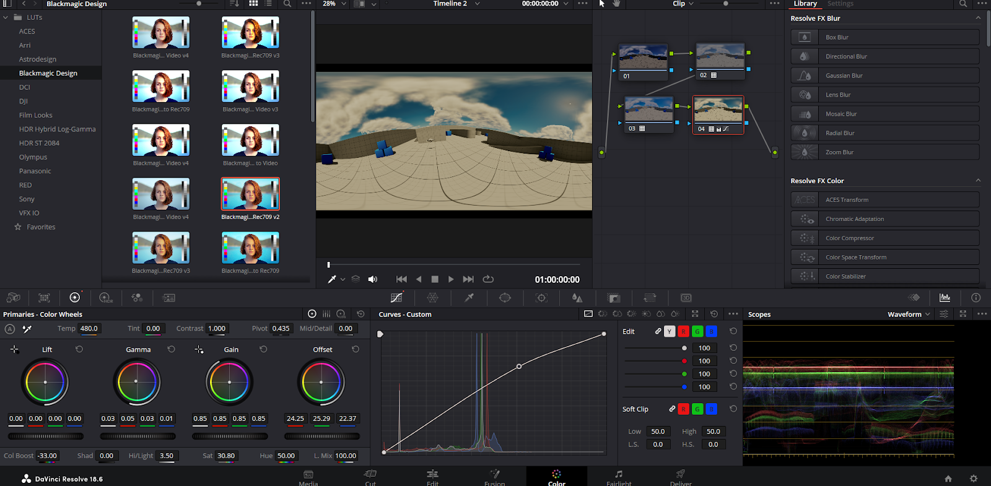Go to the Deliver page
The width and height of the screenshot is (991, 486).
681,477
